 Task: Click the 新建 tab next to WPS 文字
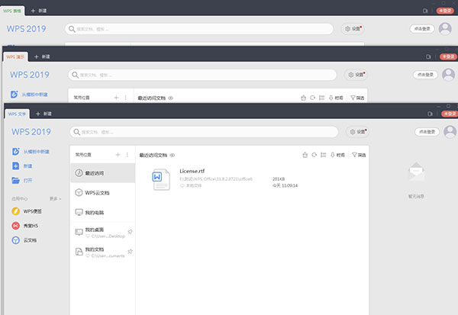point(44,114)
